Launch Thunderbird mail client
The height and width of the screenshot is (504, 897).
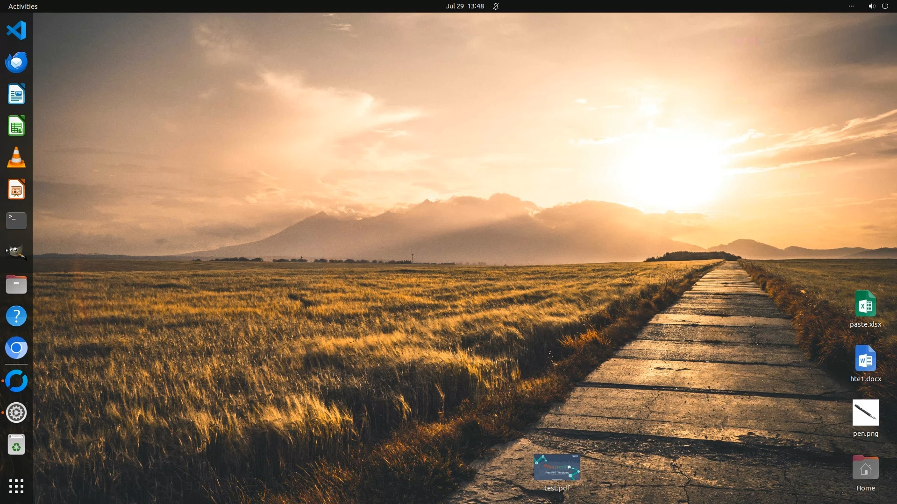16,63
